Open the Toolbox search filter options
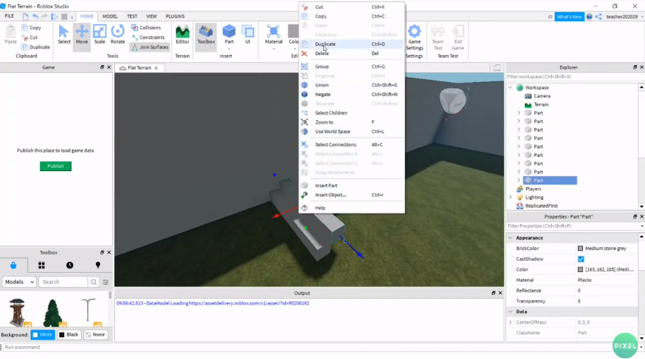 click(106, 282)
